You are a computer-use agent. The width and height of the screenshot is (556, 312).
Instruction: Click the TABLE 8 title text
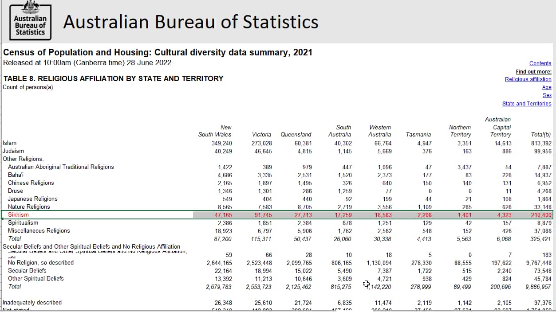click(x=113, y=78)
